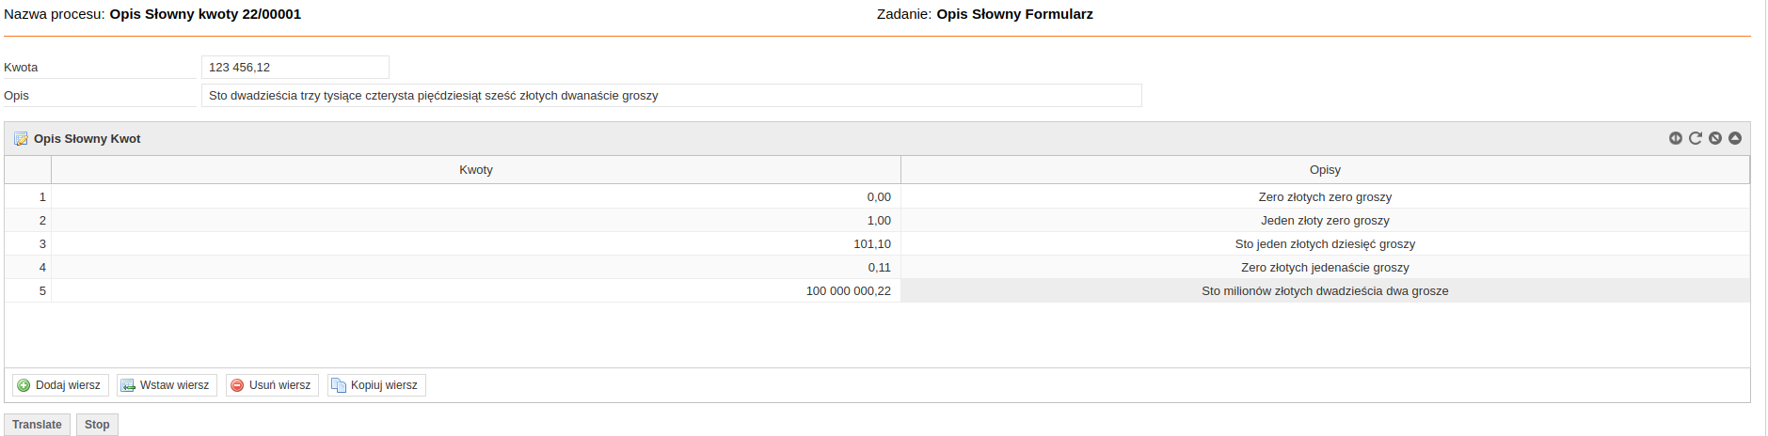Screen dimensions: 1768x436
Task: Click the Translate button
Action: (37, 425)
